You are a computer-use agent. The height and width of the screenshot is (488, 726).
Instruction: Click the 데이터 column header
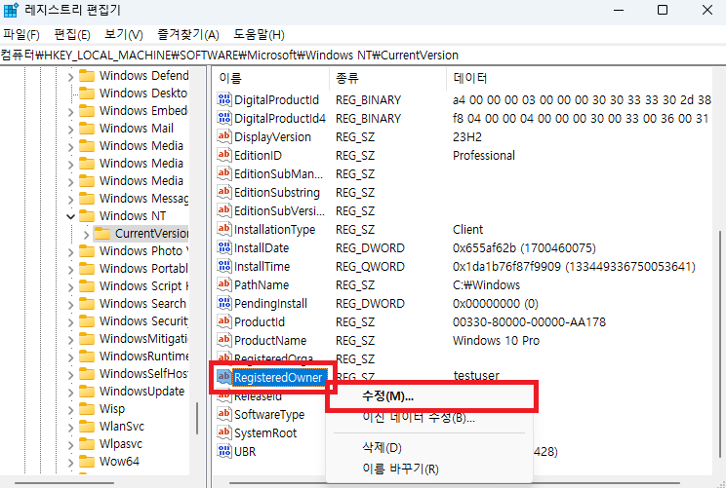[580, 78]
